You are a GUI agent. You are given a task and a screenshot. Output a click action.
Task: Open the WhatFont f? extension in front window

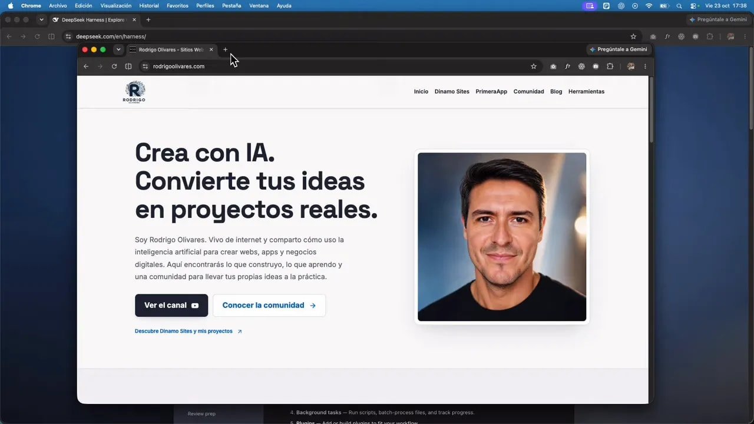pos(567,67)
